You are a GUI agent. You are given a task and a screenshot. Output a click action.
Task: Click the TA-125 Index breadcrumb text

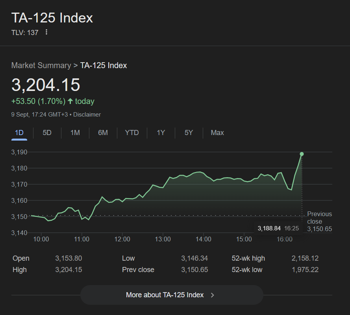(104, 65)
